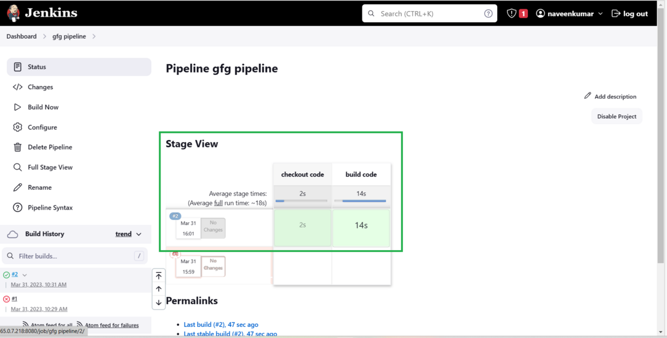Open the Last build (#2) permalink
This screenshot has height=338, width=667.
[x=221, y=324]
